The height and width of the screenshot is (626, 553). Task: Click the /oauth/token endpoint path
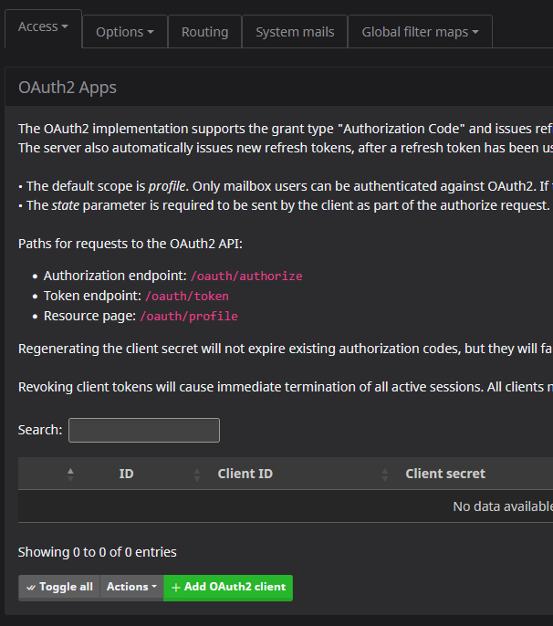(186, 296)
